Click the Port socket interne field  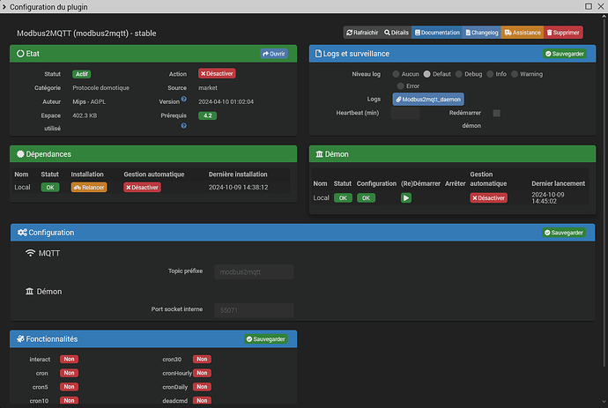point(254,310)
